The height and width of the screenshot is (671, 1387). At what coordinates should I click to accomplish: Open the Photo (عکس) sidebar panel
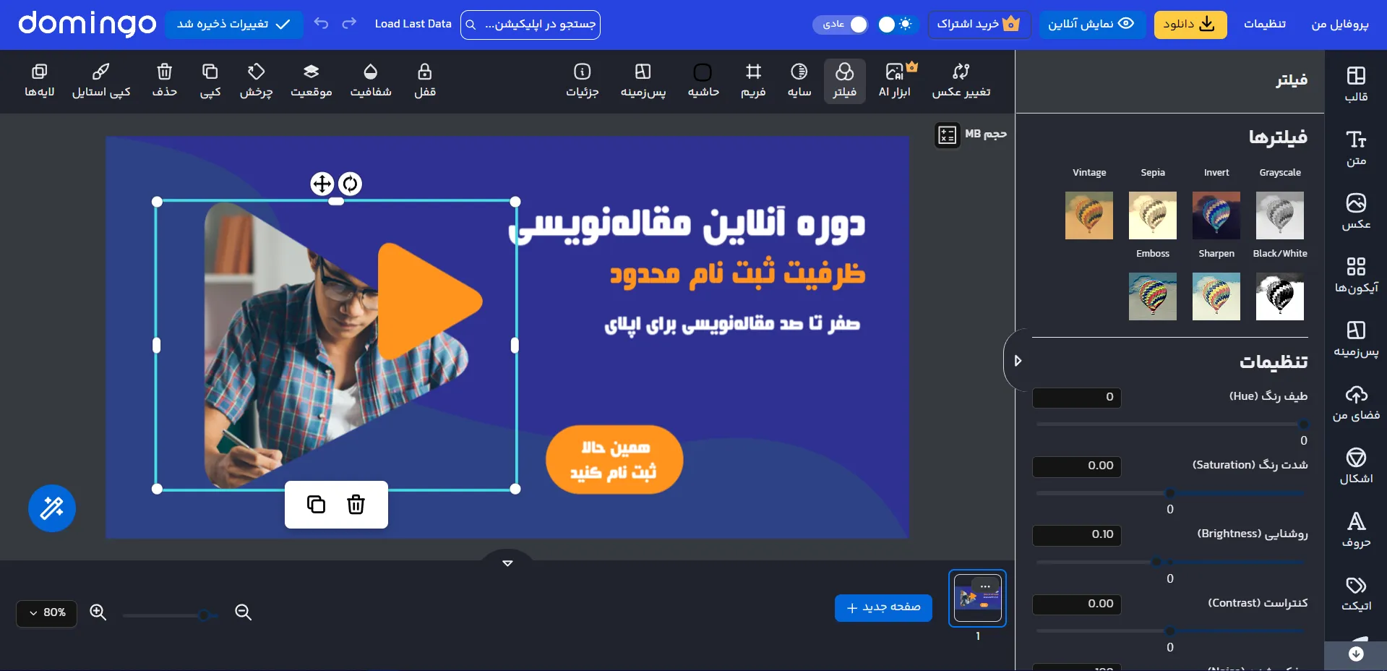click(1356, 211)
